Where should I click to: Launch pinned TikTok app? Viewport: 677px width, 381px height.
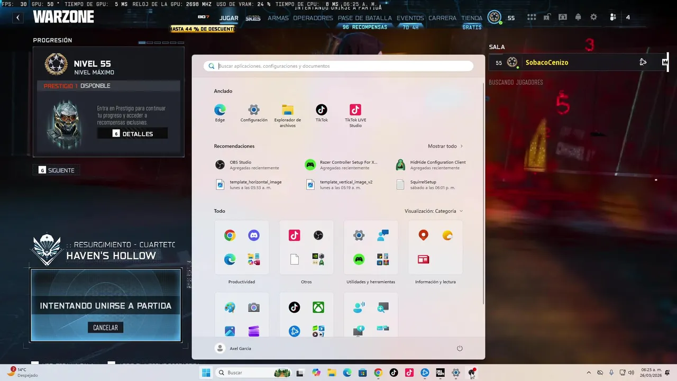(x=322, y=113)
